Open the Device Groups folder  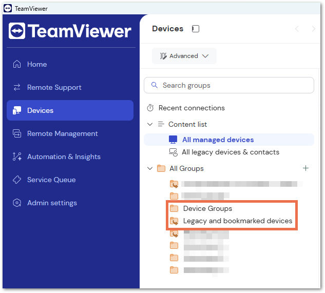click(207, 208)
